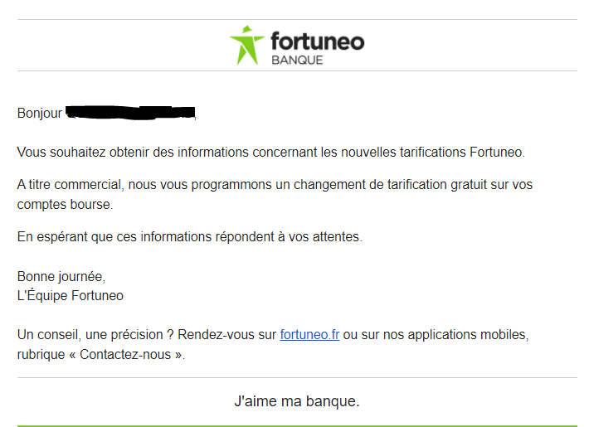Click the "J'aime ma banque." slogan
Screen dimensions: 589x427
pyautogui.click(x=297, y=401)
